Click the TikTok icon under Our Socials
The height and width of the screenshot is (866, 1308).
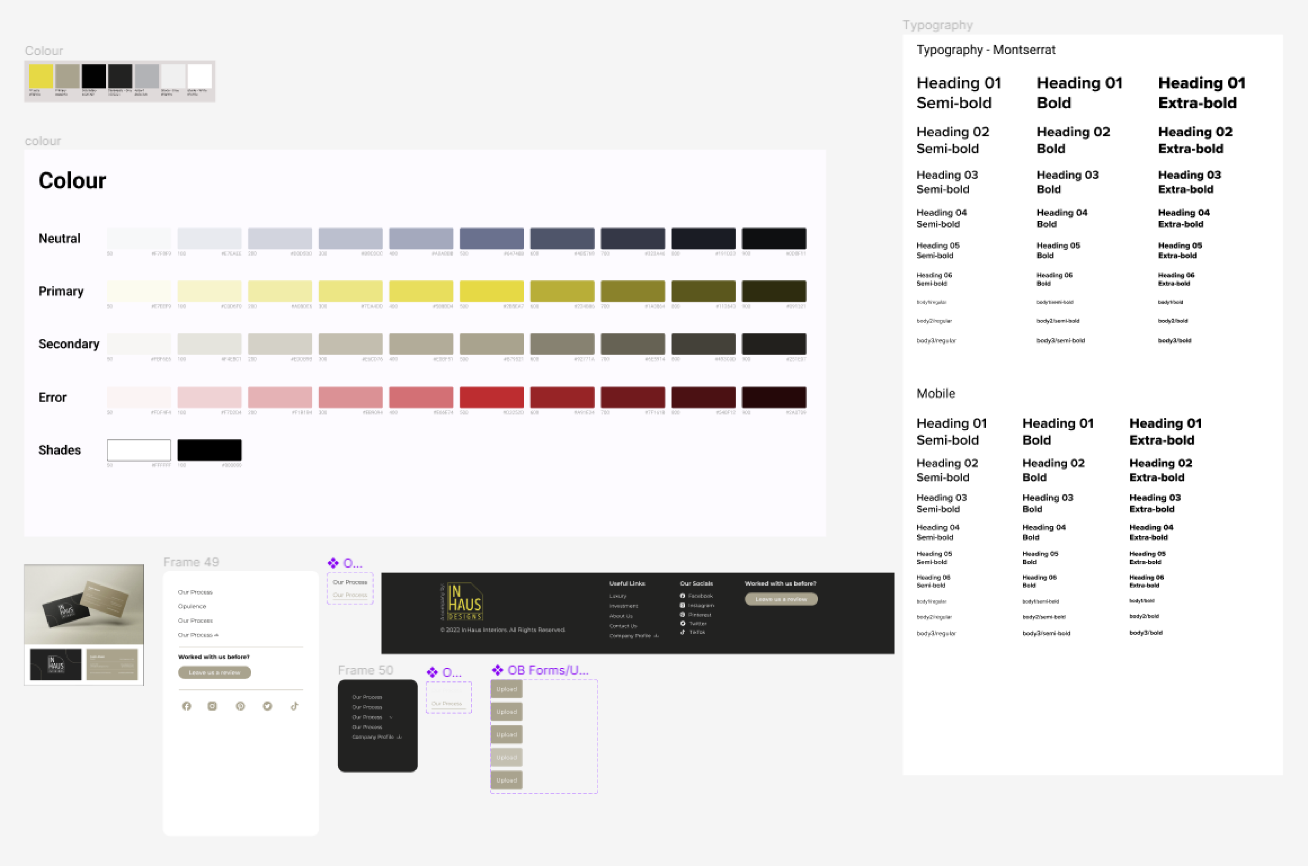pos(682,632)
